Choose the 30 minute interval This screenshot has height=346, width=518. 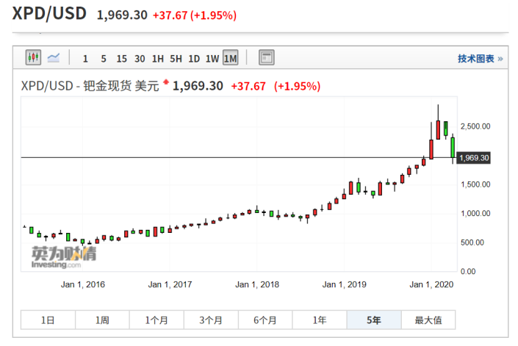point(140,59)
